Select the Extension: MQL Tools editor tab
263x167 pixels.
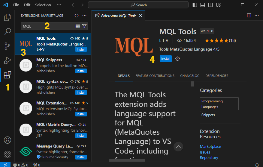[x=118, y=16]
